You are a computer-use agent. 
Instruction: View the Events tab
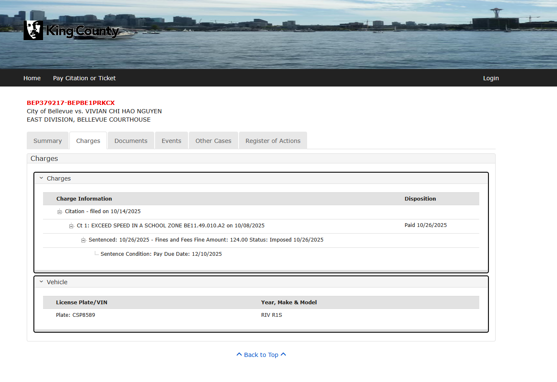pyautogui.click(x=171, y=141)
